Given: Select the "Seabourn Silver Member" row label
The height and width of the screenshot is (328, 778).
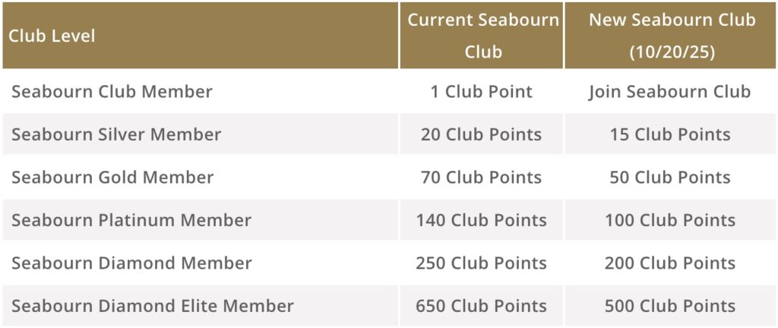Looking at the screenshot, I should (116, 134).
